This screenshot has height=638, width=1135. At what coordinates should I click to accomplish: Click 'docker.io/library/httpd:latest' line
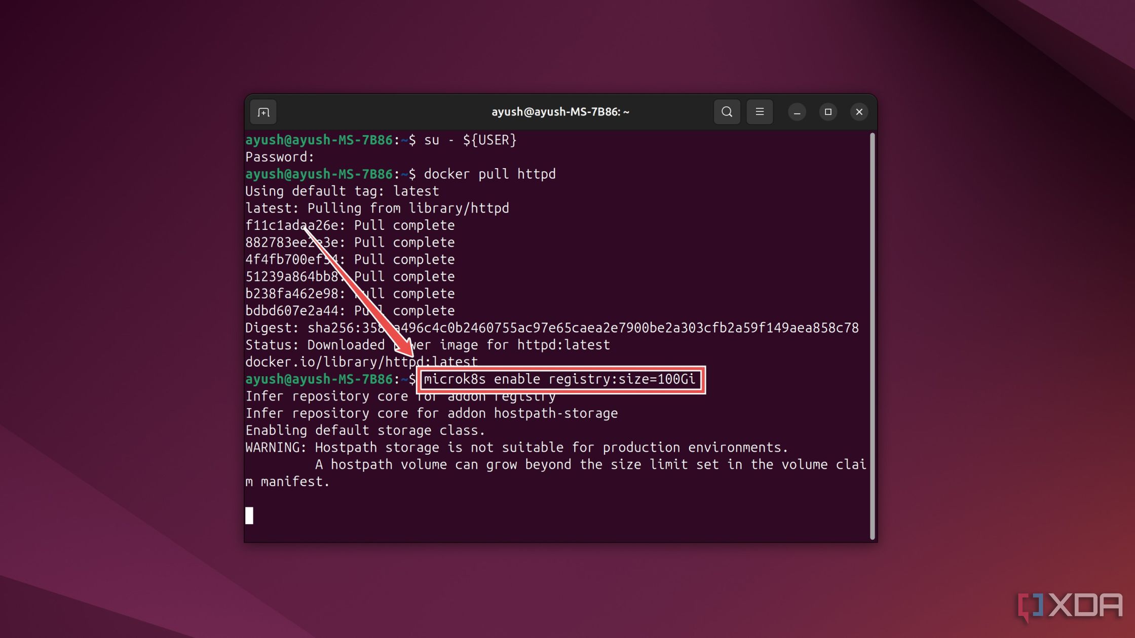[x=361, y=362]
